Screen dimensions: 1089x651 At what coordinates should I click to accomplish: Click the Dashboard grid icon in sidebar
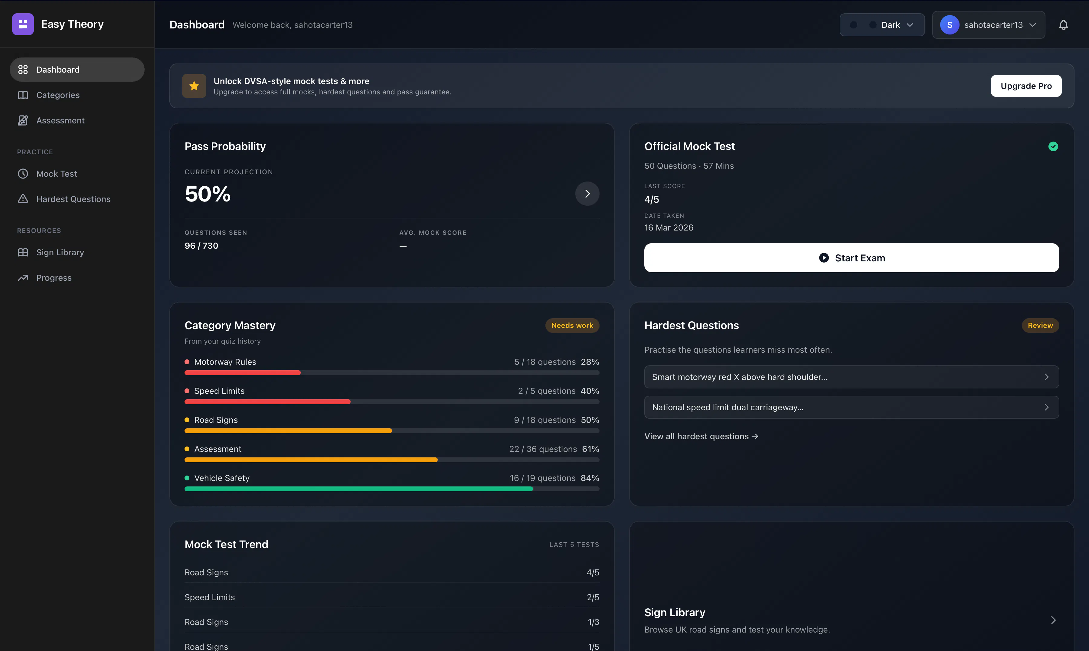[x=23, y=70]
